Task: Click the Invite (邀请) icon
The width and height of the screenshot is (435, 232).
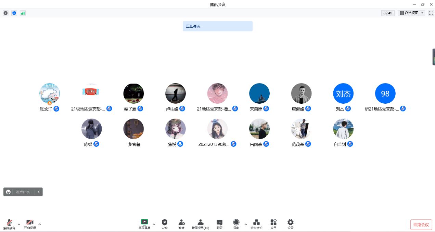Action: tap(181, 224)
